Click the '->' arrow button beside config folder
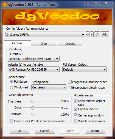 88,35
